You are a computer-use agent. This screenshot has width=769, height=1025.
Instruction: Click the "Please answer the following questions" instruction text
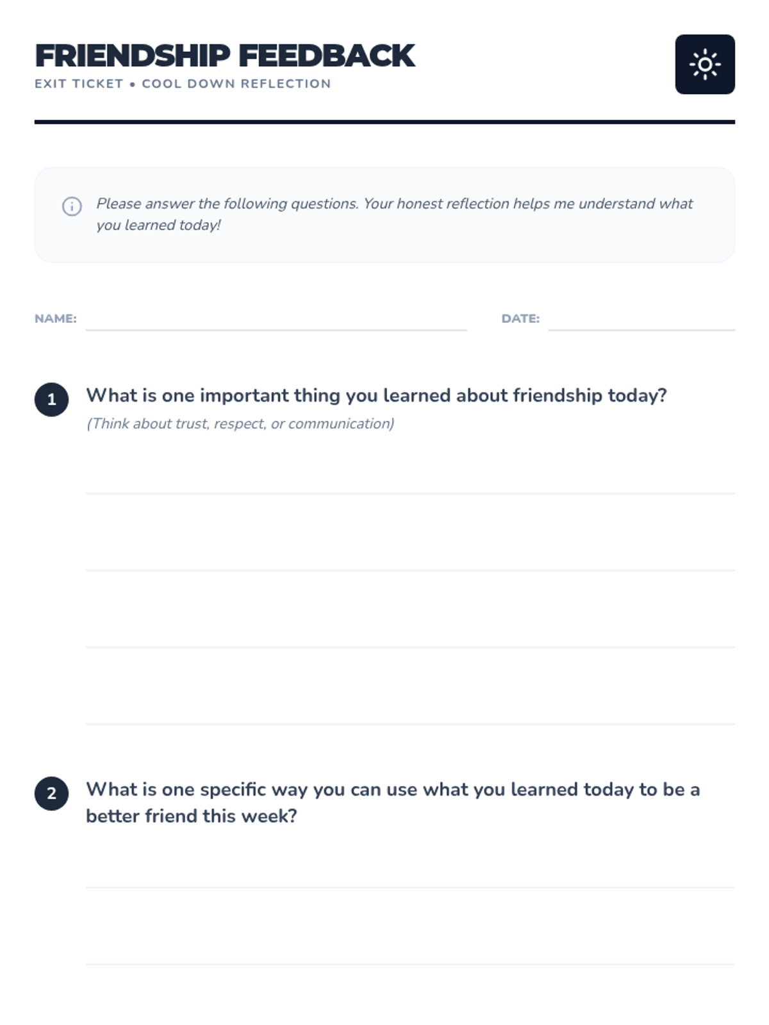pos(394,214)
